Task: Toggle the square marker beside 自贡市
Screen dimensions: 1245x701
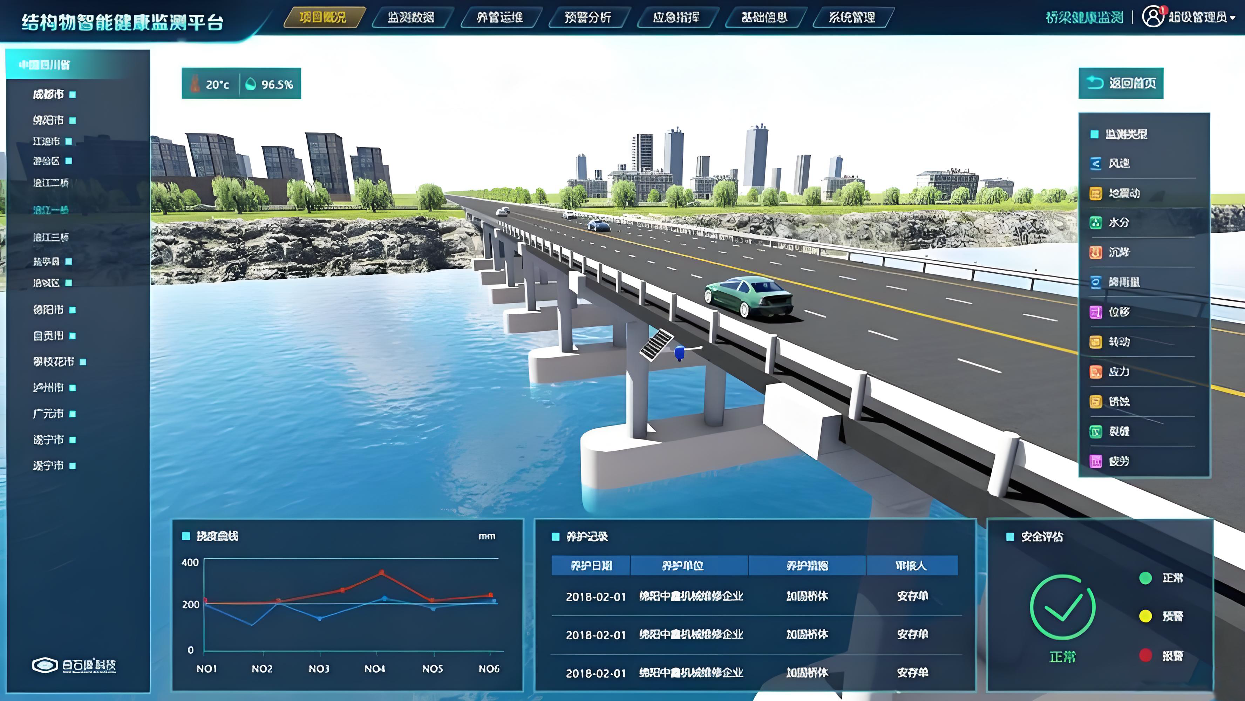Action: [x=73, y=336]
